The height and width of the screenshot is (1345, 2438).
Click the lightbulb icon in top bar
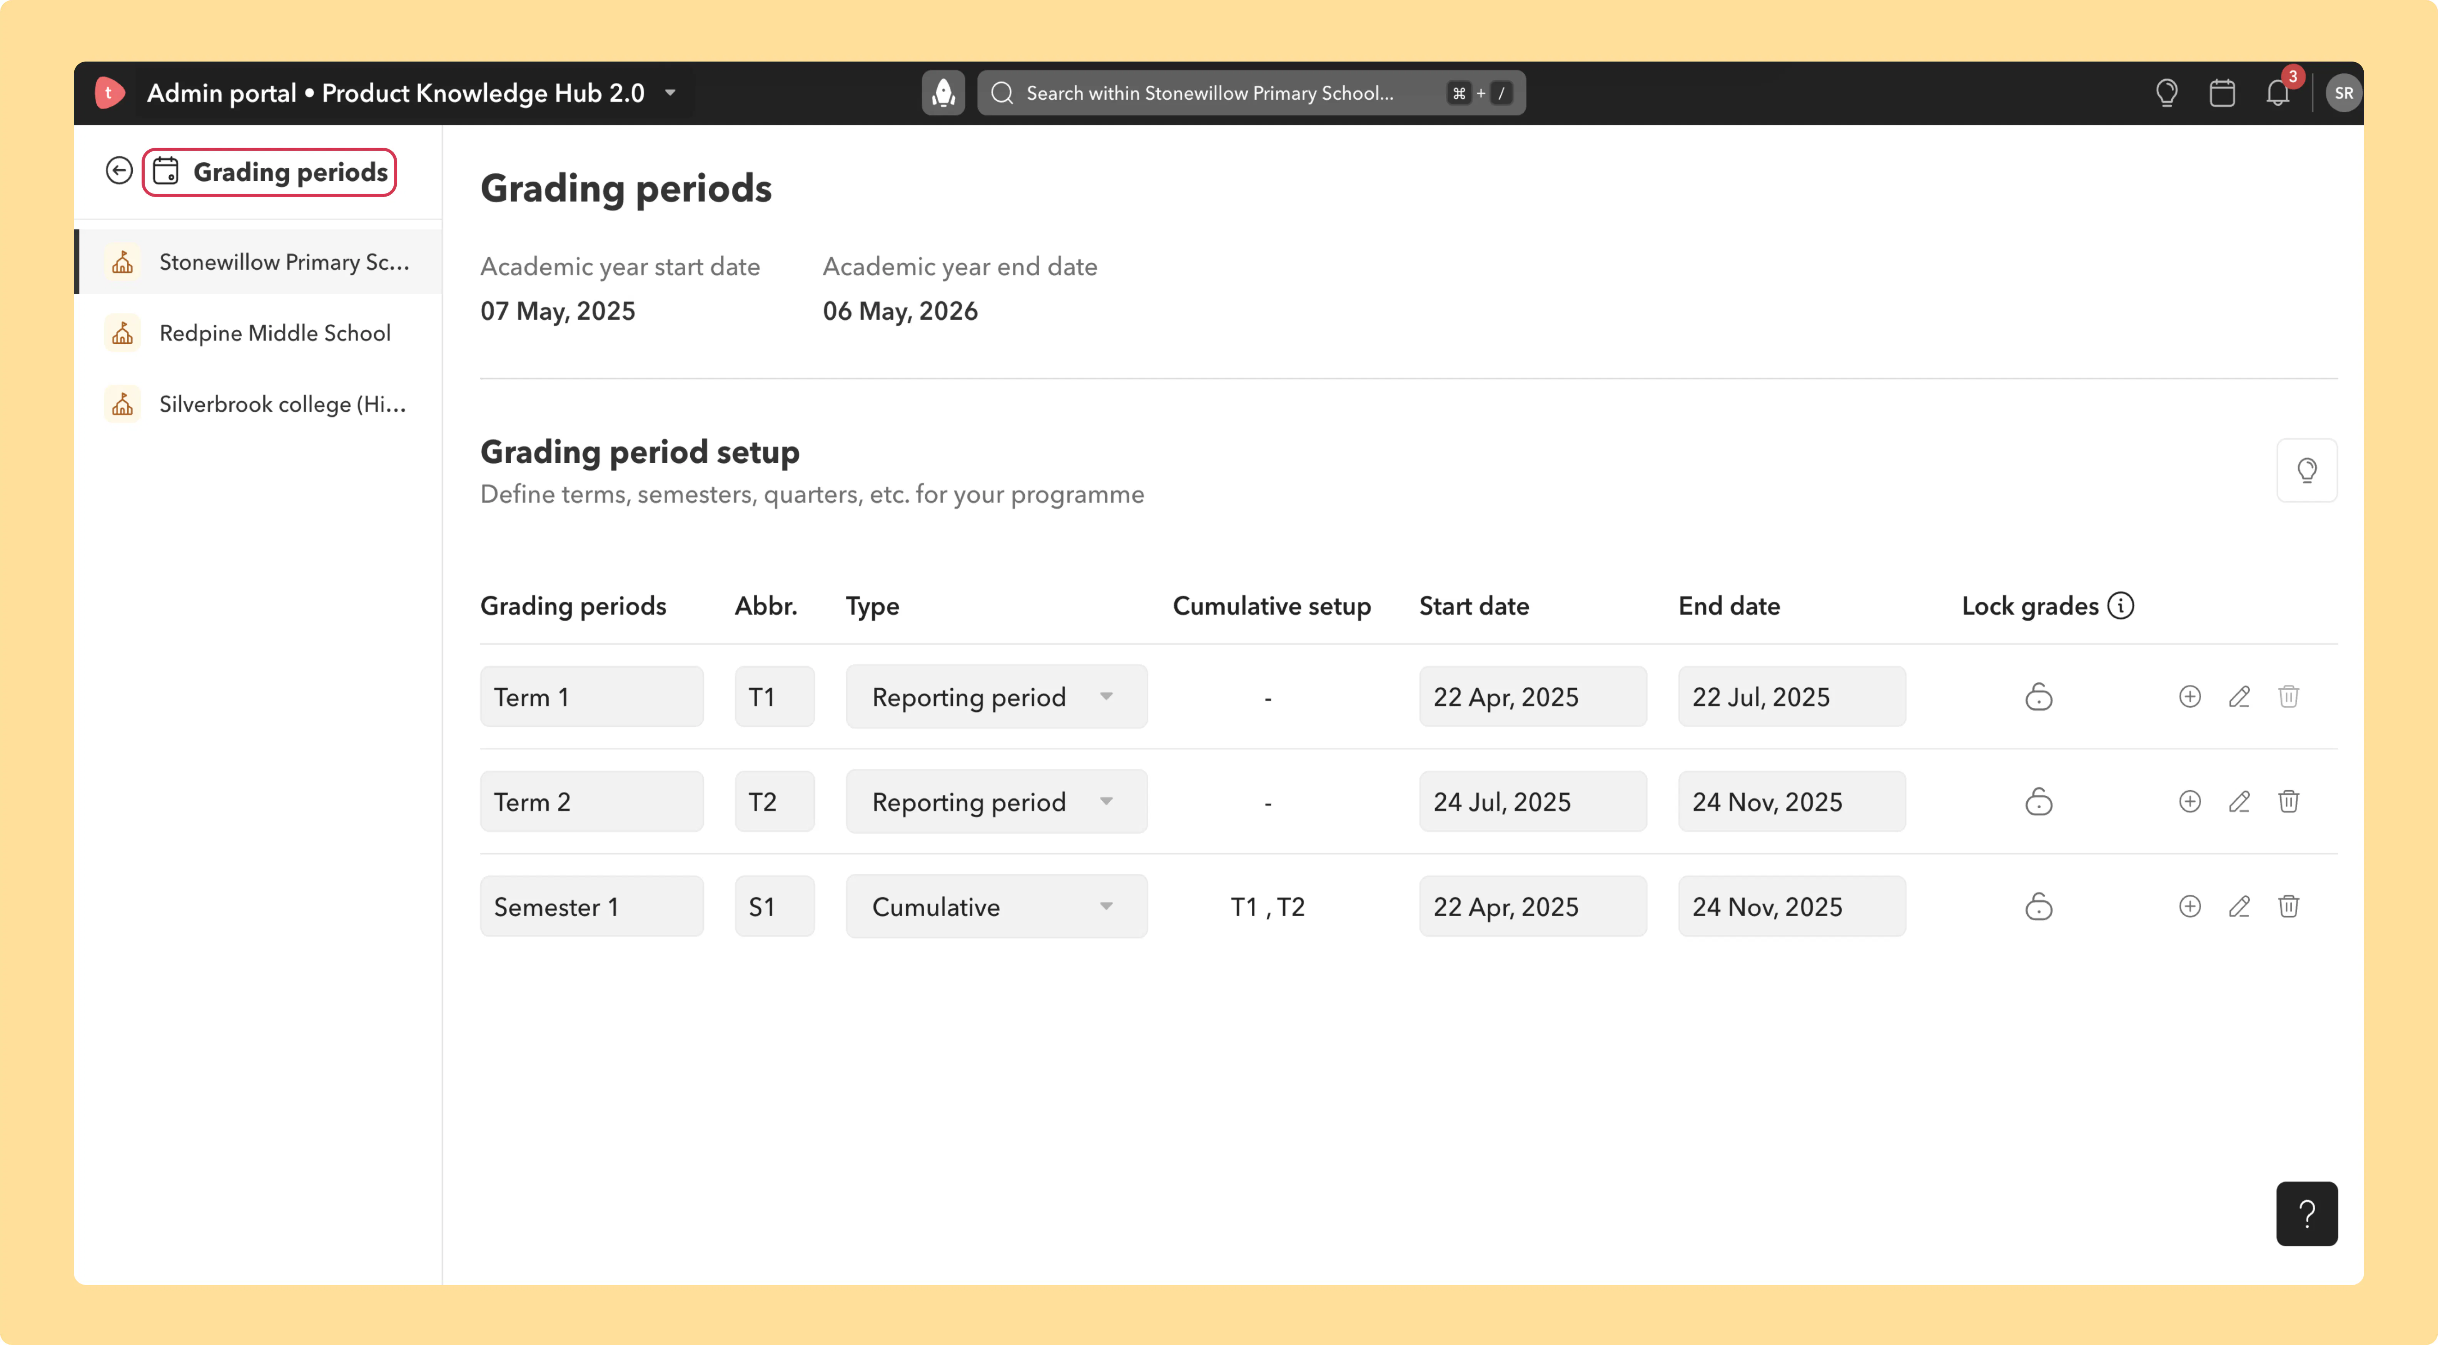(x=2166, y=93)
